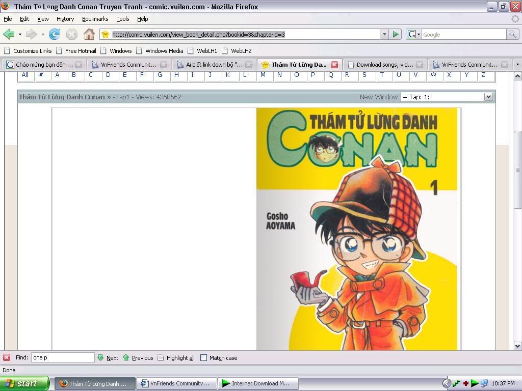Show All comics in alphabet index

click(x=24, y=75)
